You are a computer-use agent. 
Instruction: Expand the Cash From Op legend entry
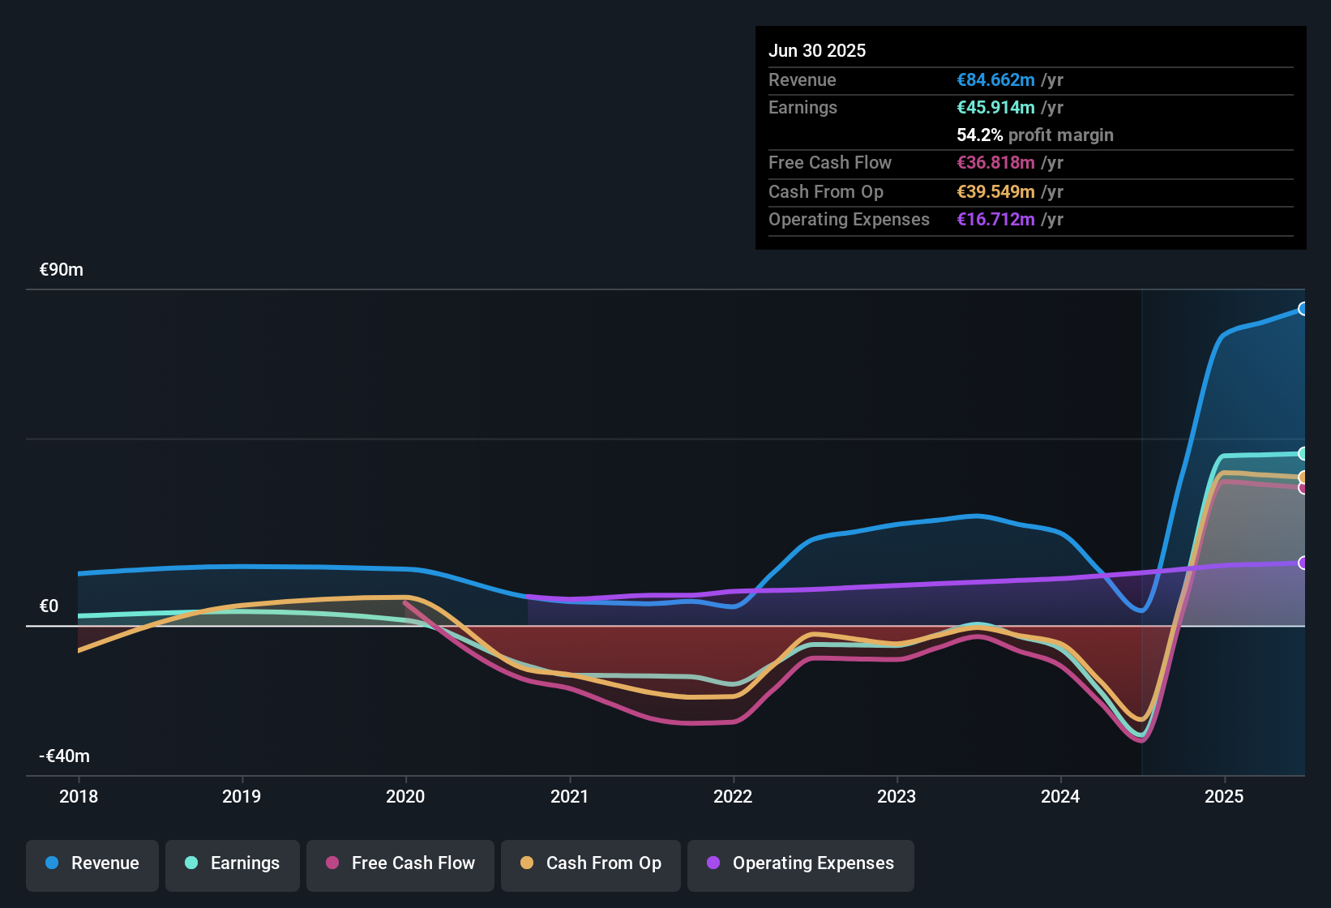tap(590, 863)
